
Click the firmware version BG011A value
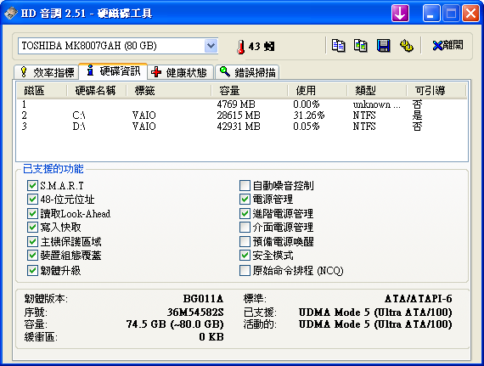pyautogui.click(x=203, y=299)
